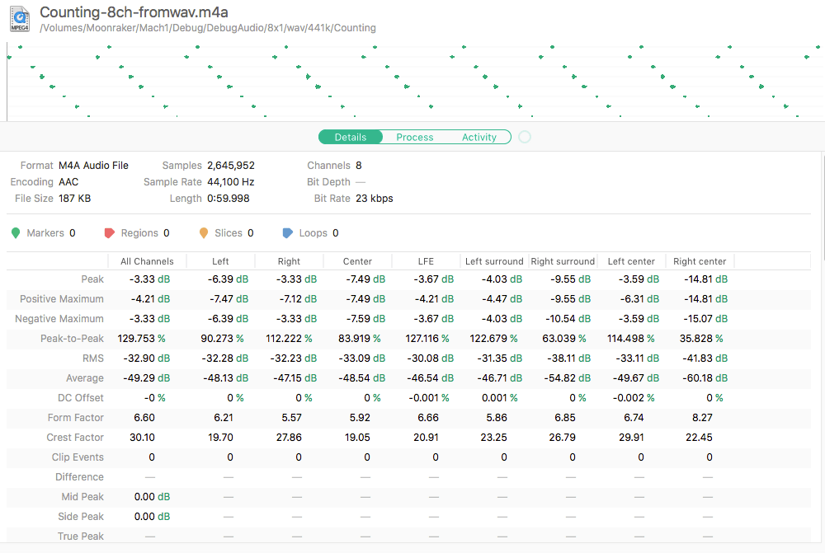Select the DC Offset row label
The width and height of the screenshot is (825, 553).
click(x=81, y=398)
